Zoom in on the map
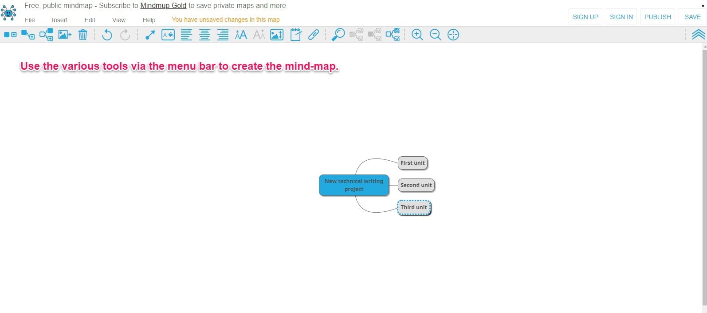The width and height of the screenshot is (707, 313). 417,35
